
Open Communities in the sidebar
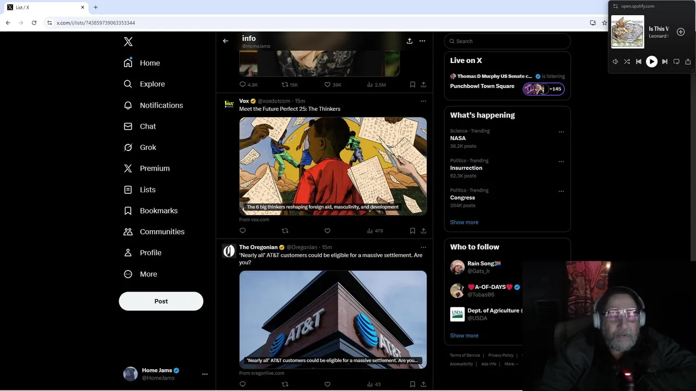point(154,232)
